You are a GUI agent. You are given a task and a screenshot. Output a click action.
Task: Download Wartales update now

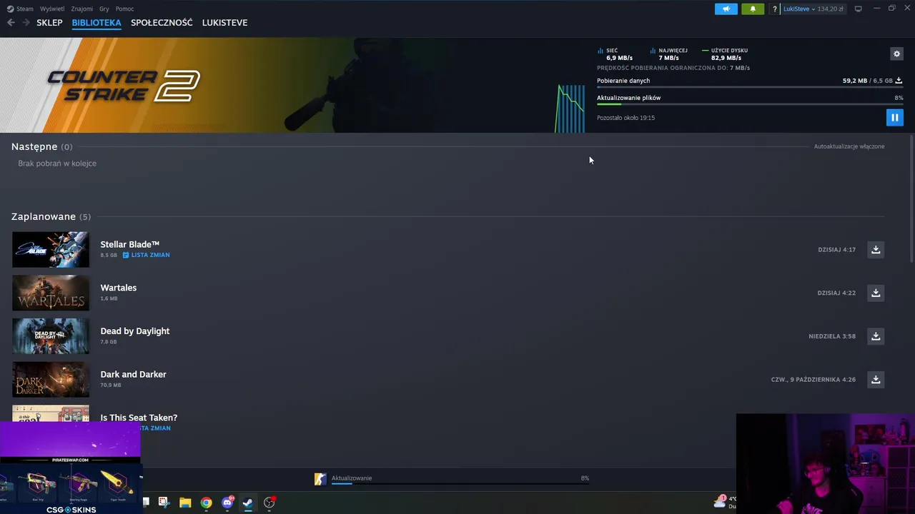point(876,293)
